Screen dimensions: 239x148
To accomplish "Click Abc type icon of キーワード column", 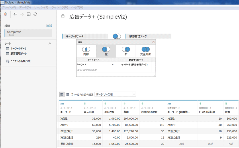I will coord(62,104).
